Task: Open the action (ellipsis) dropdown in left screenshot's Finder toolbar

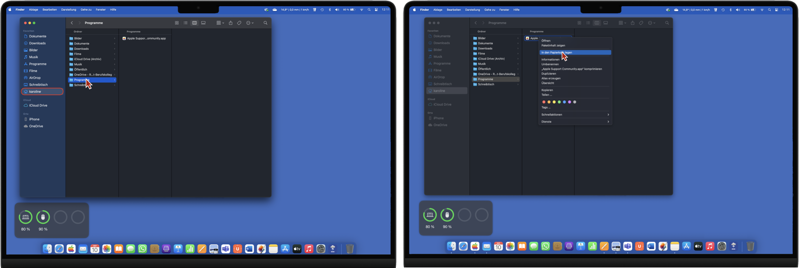Action: tap(250, 23)
